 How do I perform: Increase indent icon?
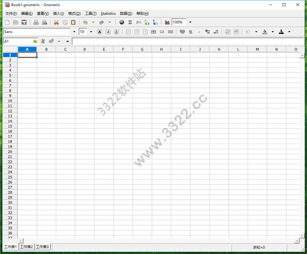pos(236,32)
